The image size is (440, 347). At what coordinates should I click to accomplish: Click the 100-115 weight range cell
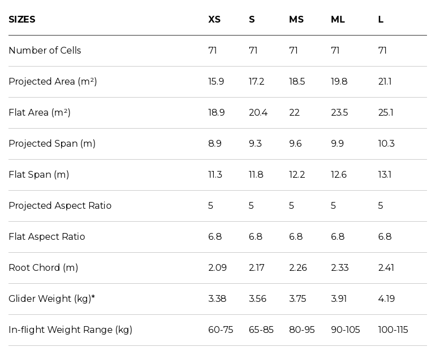[x=393, y=330]
